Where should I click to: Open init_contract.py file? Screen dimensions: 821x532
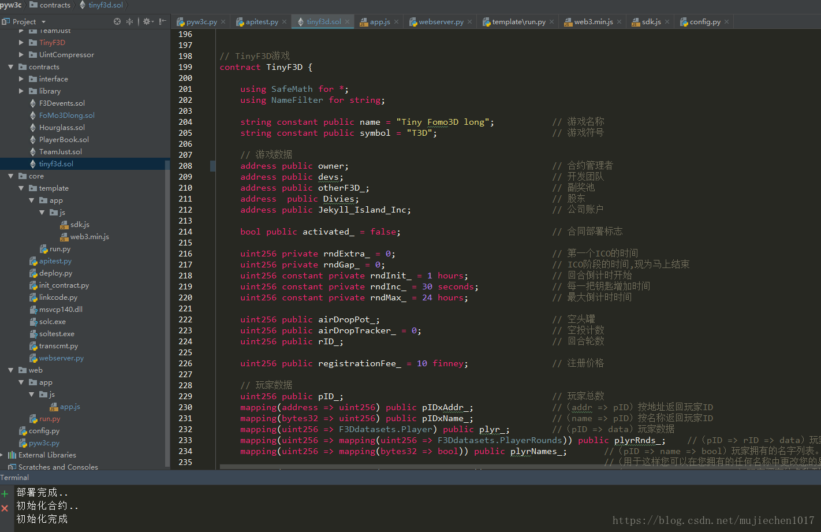click(x=64, y=285)
